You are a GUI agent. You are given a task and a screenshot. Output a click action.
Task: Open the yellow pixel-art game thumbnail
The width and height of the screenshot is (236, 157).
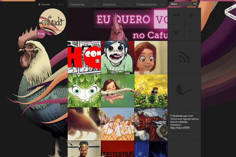[x=151, y=91]
